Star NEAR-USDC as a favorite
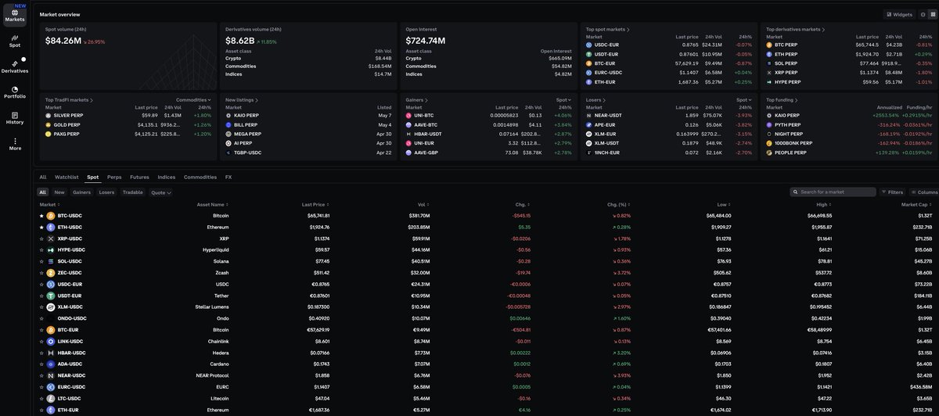 tap(41, 375)
